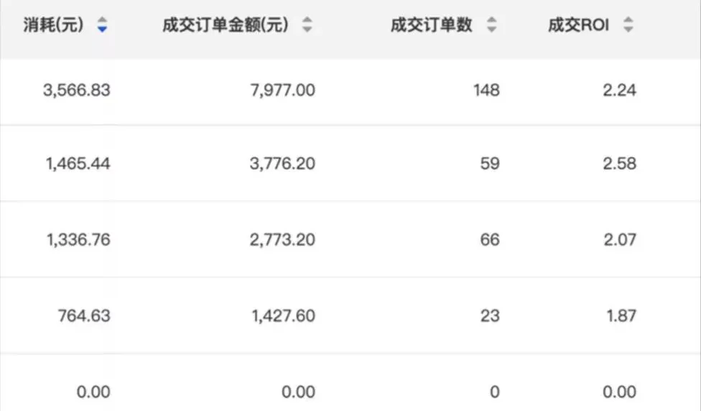Viewport: 701px width, 411px height.
Task: Select the 1,336.76 cost cell
Action: point(77,240)
